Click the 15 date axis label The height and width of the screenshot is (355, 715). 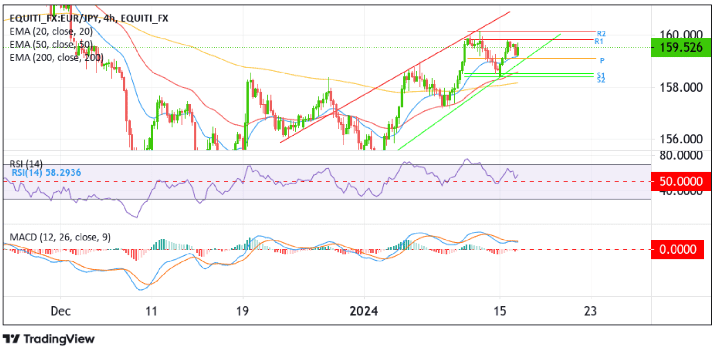coord(500,311)
